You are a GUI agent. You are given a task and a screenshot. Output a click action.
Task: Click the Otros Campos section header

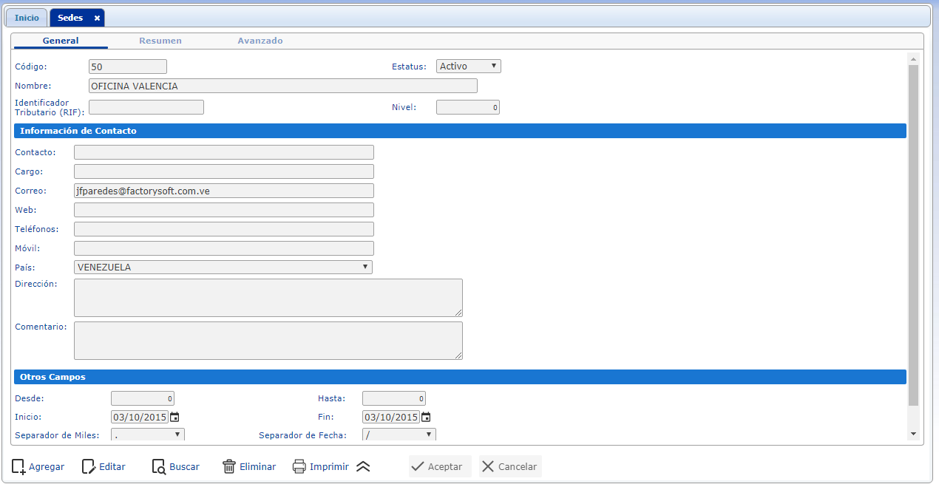(x=460, y=377)
